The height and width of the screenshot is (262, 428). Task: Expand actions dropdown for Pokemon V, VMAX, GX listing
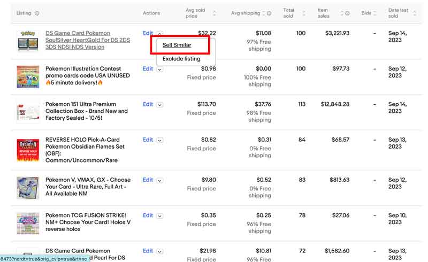point(159,180)
